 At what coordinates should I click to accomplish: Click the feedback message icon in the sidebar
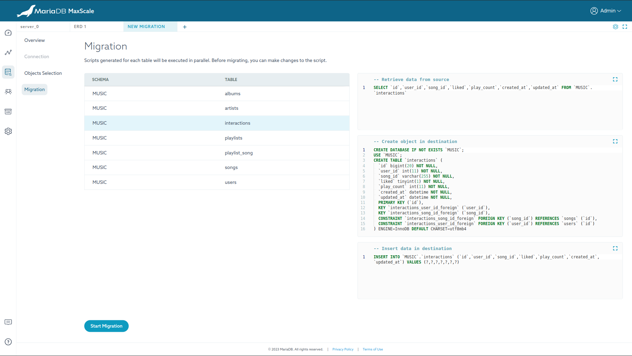click(8, 322)
